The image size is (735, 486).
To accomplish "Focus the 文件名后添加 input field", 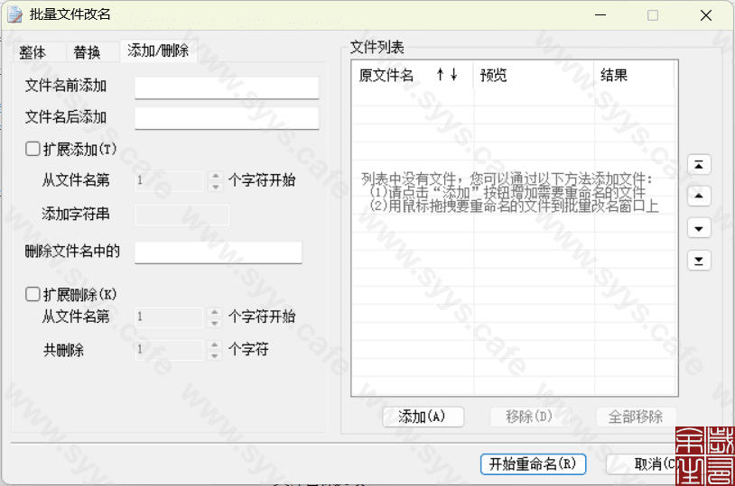I will (x=227, y=118).
